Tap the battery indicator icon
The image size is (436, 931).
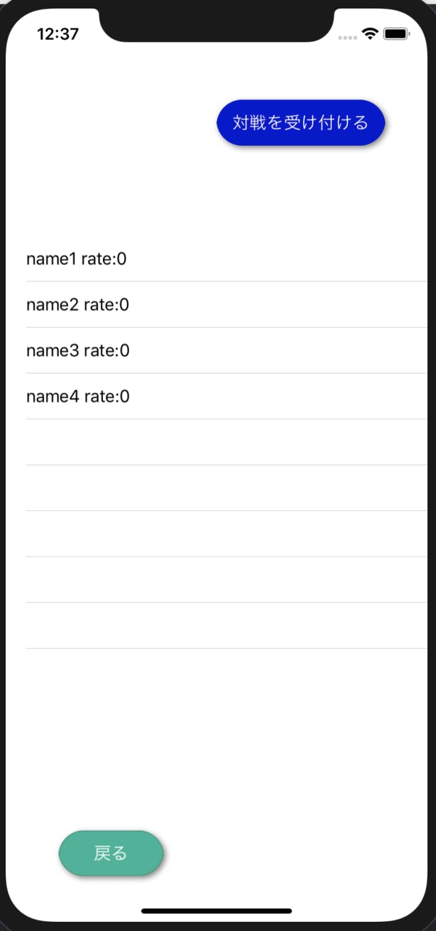click(396, 33)
